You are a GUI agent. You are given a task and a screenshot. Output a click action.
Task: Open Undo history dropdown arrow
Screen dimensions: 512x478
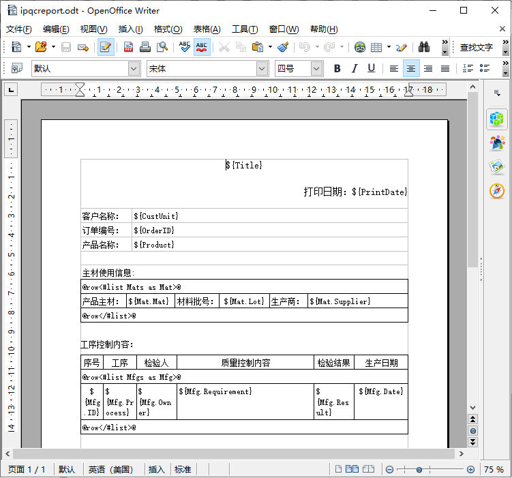317,47
